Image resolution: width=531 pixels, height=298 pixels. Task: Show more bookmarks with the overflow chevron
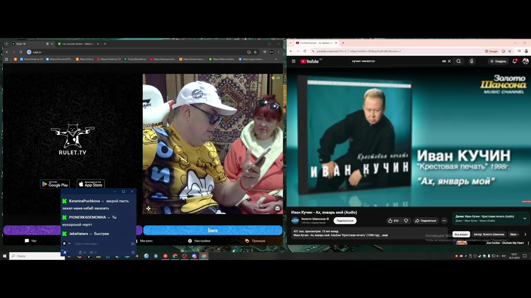tap(276, 59)
